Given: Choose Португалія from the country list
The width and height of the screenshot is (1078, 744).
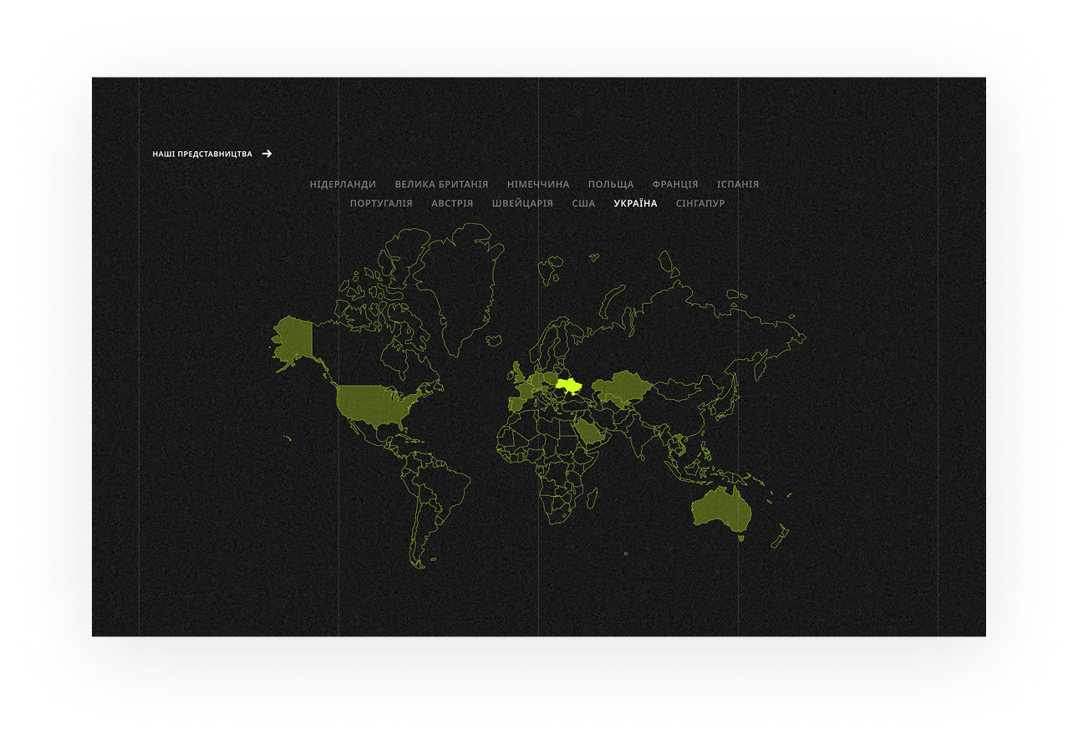Looking at the screenshot, I should point(381,204).
